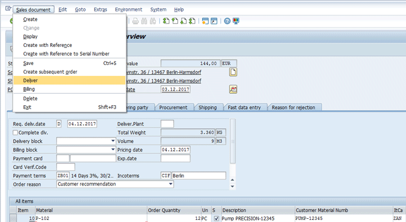
Task: Click the Find Next binoculars icon
Action: tap(153, 21)
